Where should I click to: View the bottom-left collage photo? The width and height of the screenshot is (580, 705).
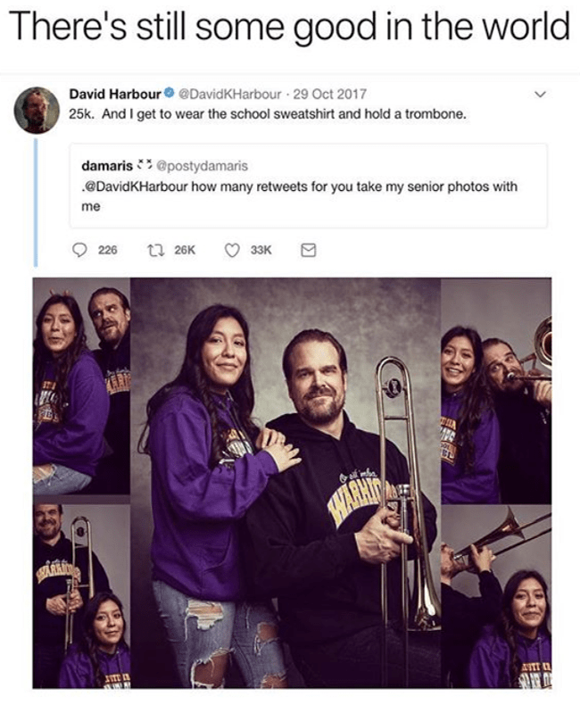click(81, 593)
